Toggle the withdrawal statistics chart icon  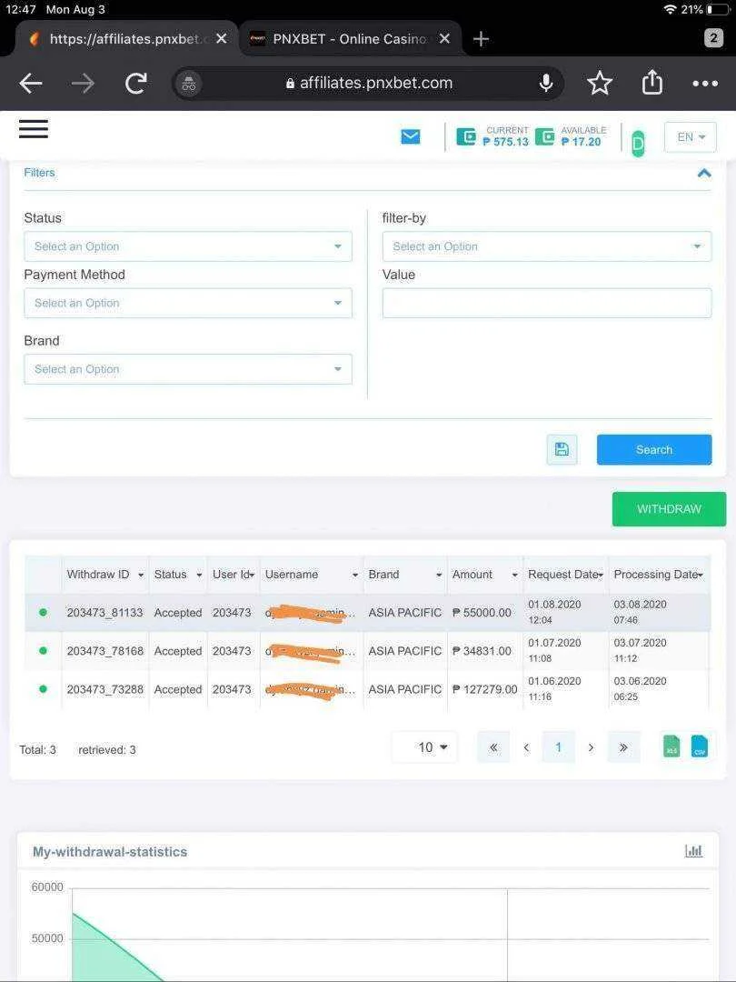click(693, 851)
